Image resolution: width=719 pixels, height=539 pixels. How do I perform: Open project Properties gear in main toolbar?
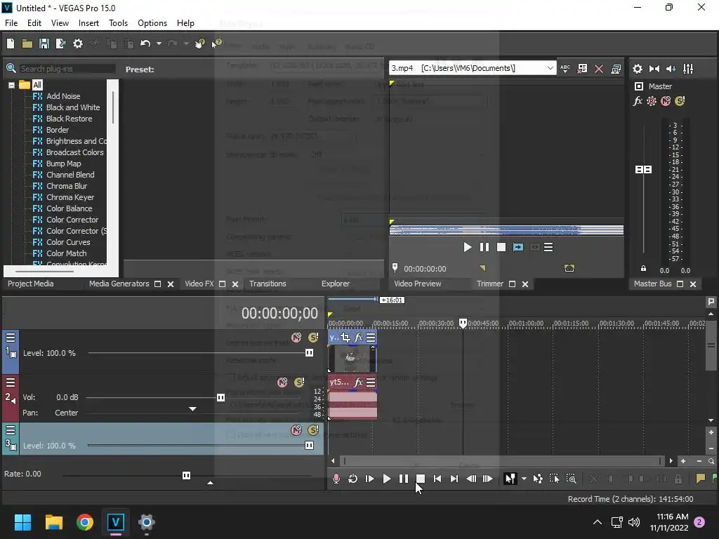click(x=78, y=44)
